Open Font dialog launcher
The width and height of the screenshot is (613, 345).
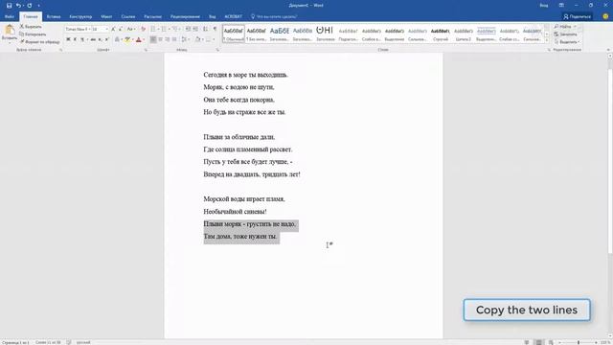pos(146,50)
